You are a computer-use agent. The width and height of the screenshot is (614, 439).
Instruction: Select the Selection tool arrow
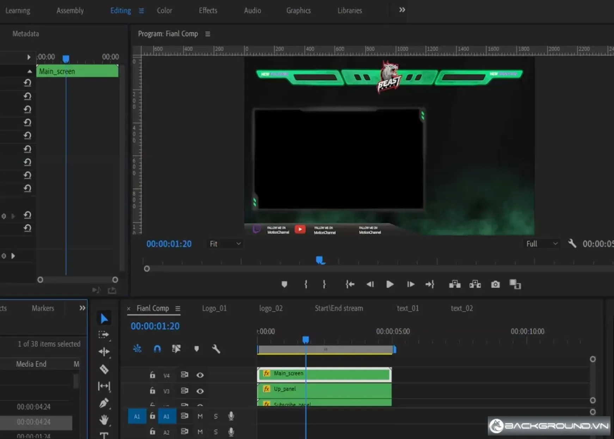coord(104,319)
